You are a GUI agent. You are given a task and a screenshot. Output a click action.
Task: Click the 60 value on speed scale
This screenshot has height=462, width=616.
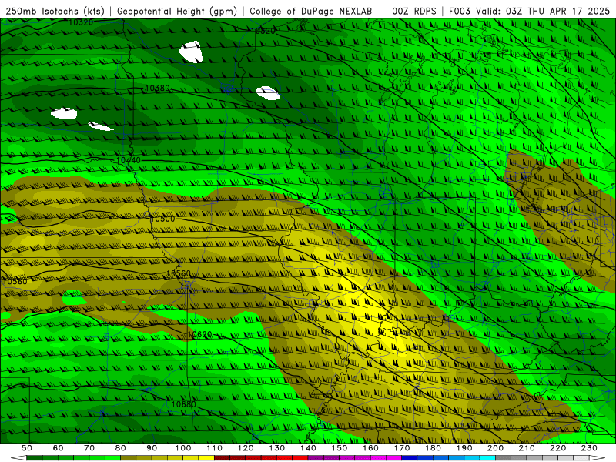[59, 448]
